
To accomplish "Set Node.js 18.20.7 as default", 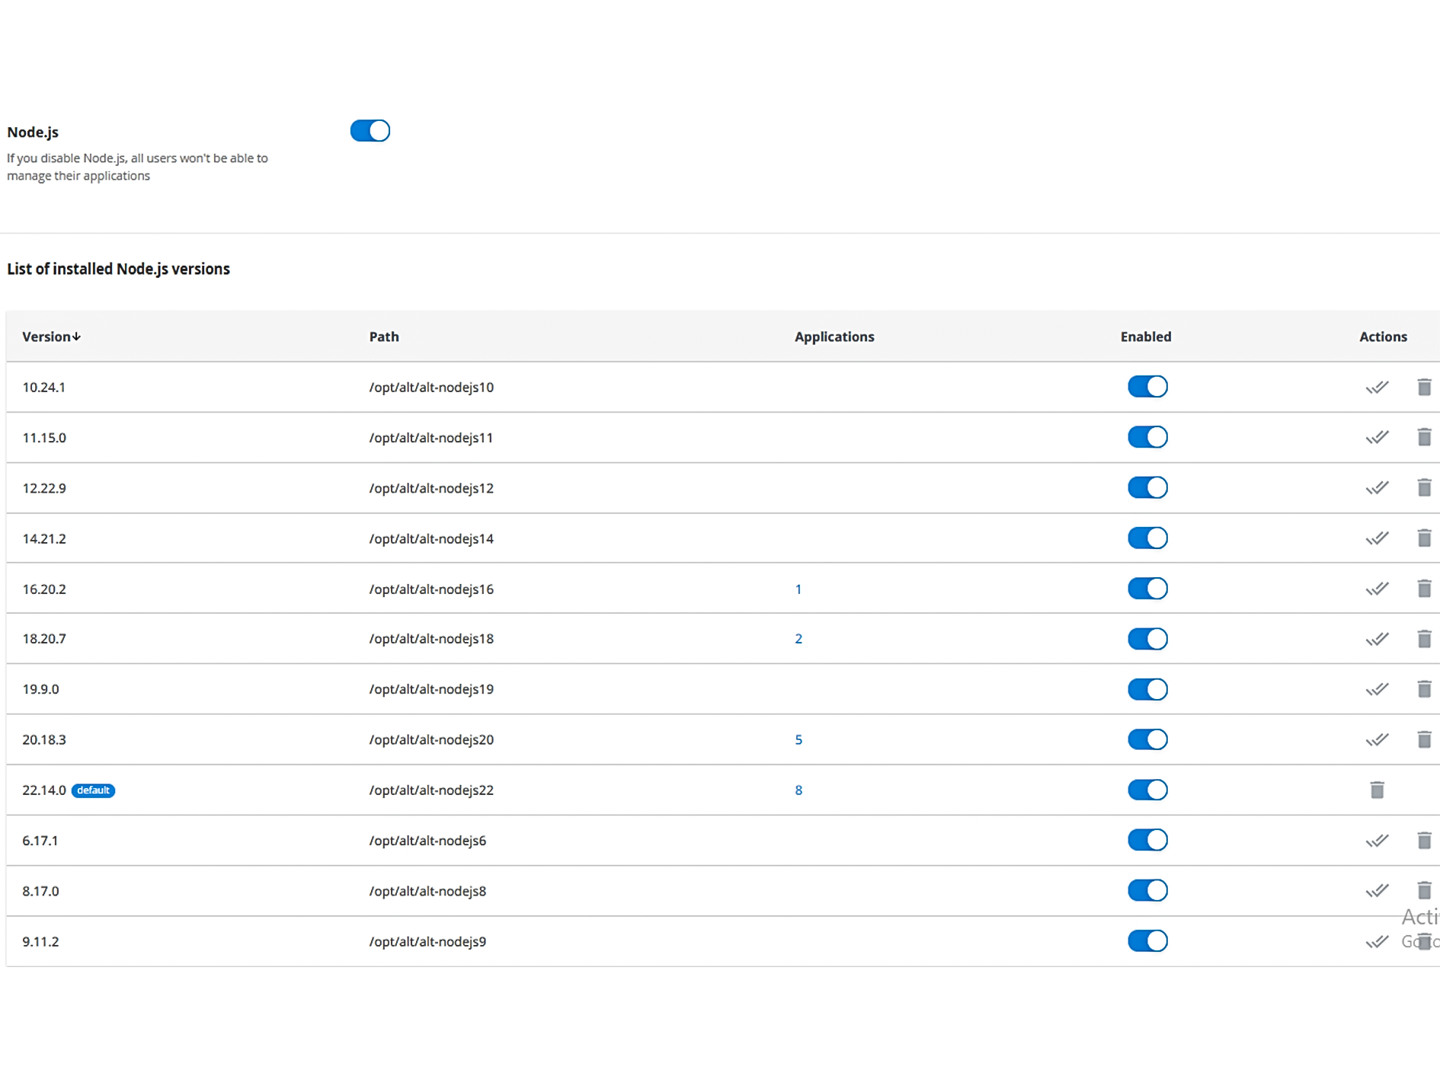I will click(1378, 638).
